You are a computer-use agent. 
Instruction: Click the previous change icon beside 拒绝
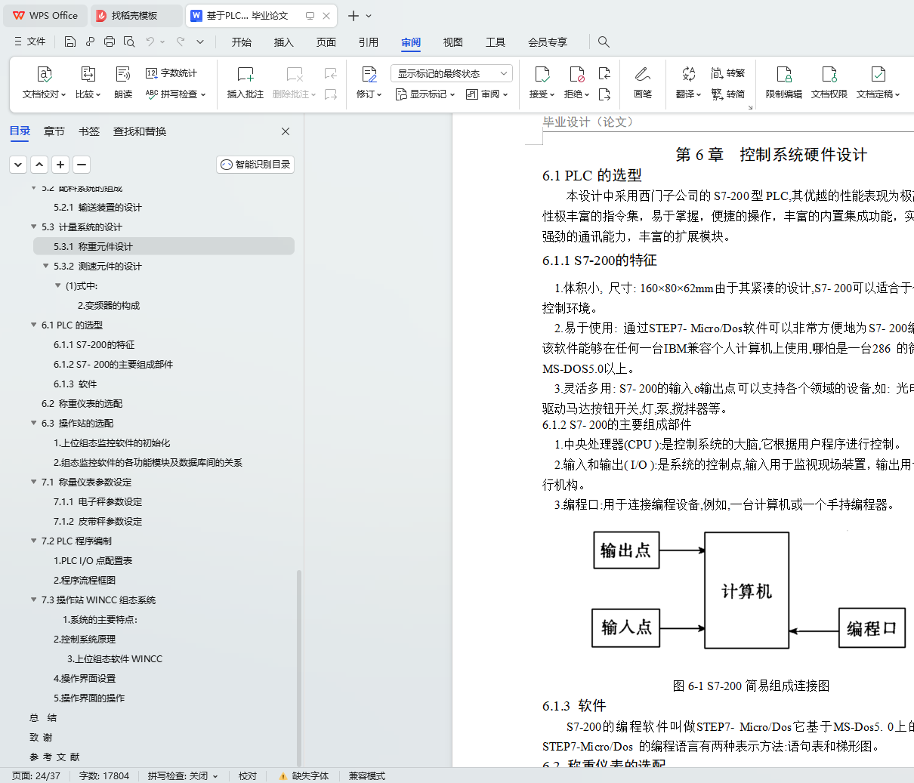coord(604,73)
